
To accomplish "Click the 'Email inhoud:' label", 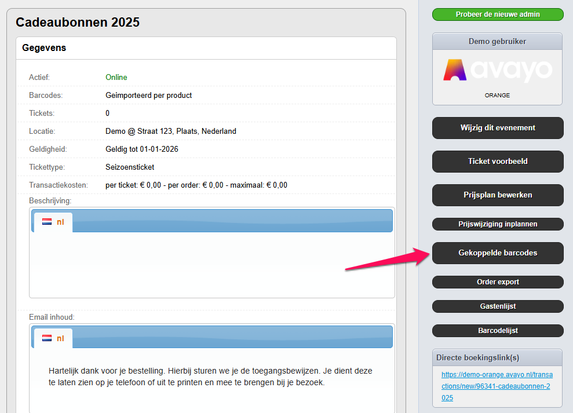I will pos(52,317).
